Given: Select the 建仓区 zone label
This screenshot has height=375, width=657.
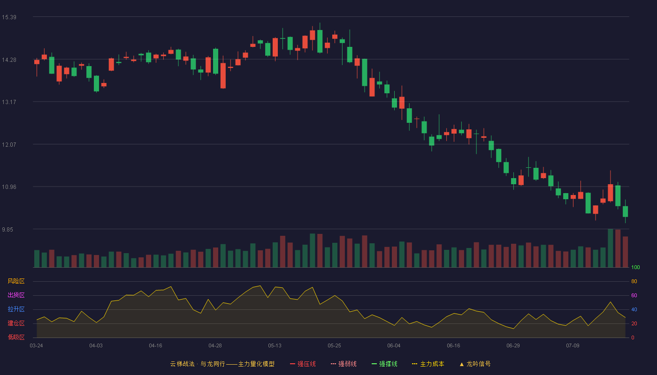Looking at the screenshot, I should [16, 323].
